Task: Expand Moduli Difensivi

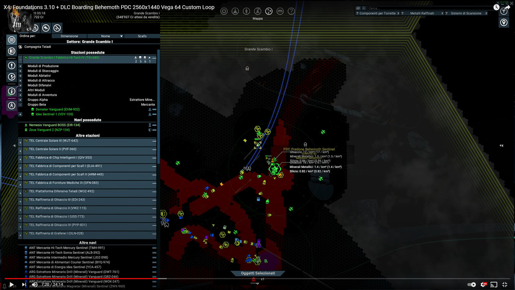Action: click(x=21, y=85)
